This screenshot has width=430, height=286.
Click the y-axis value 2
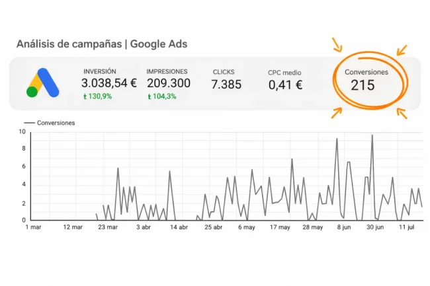pyautogui.click(x=24, y=203)
